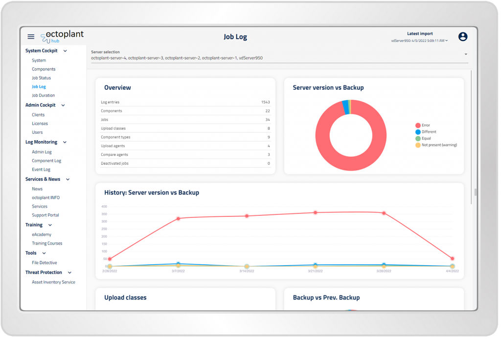Toggle the Different legend entry

click(x=429, y=132)
